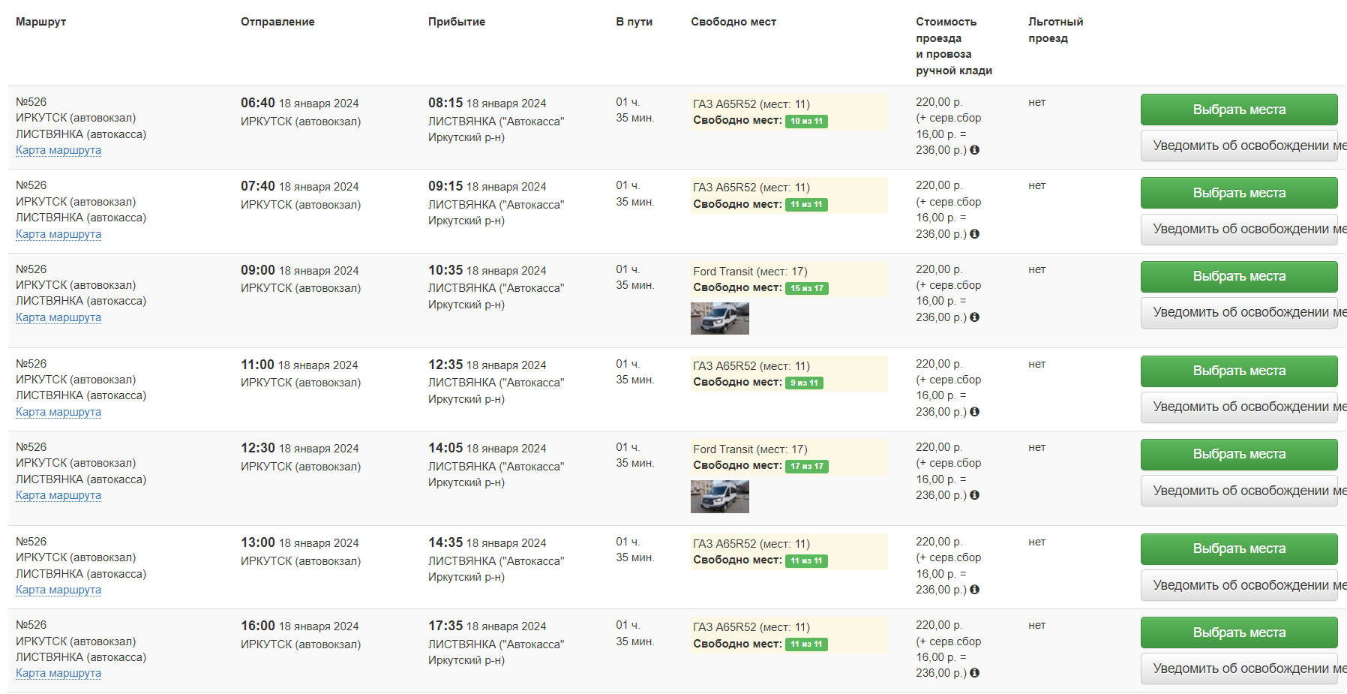Open route map link for 11:00 trip
This screenshot has width=1347, height=694.
(x=58, y=412)
